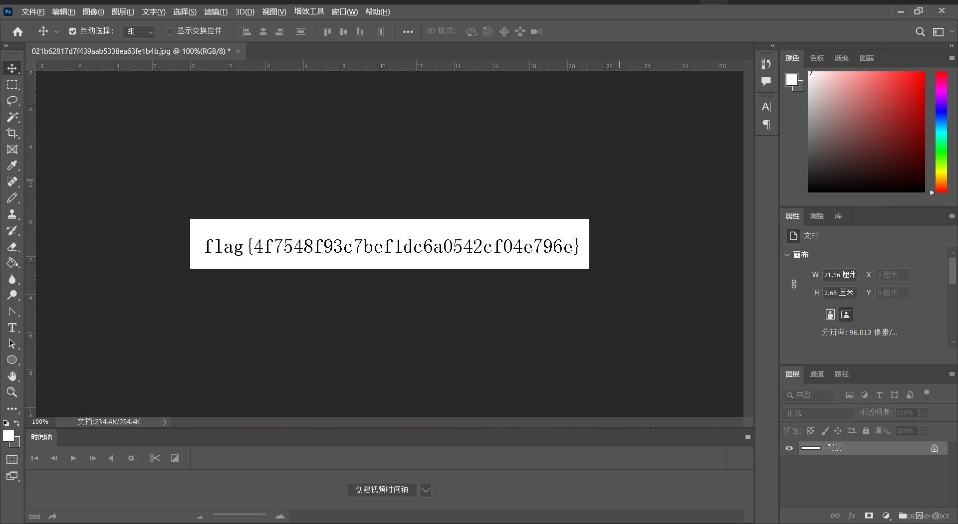
Task: Open the 图层(L) menu
Action: click(123, 11)
